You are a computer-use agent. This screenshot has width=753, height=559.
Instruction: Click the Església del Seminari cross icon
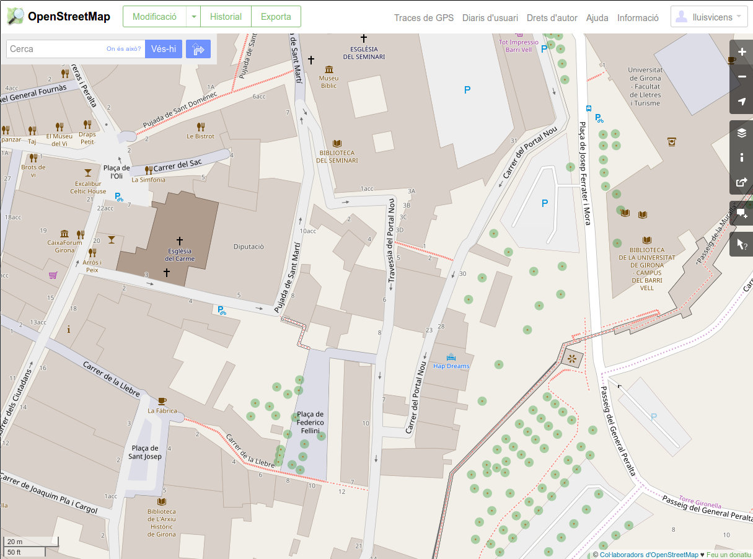tap(364, 38)
